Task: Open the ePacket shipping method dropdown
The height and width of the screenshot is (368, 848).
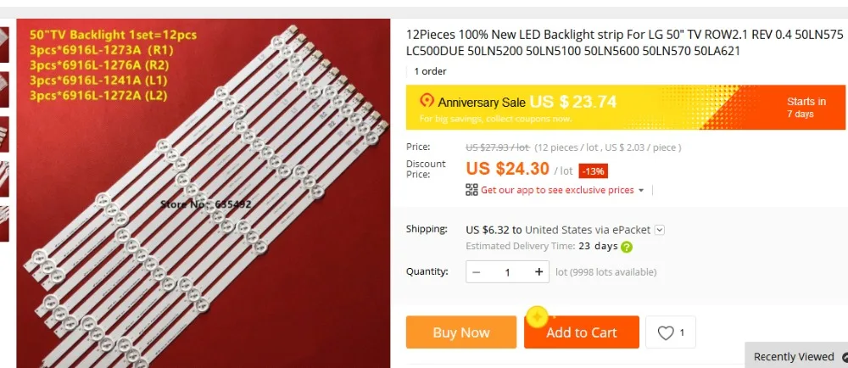Action: click(x=659, y=229)
